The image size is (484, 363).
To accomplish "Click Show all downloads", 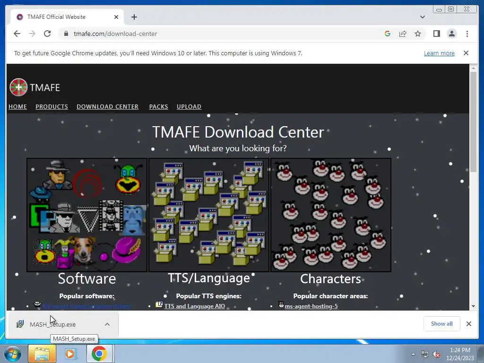I will click(442, 324).
